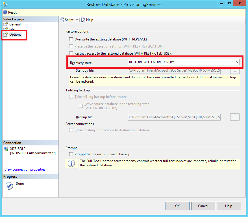Open the Recovery state dropdown

[x=184, y=62]
